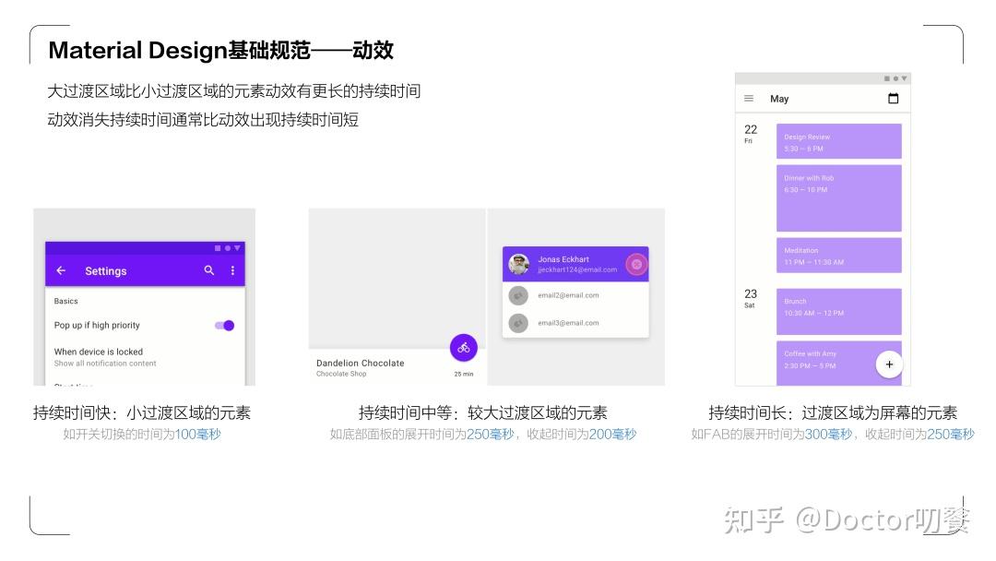Click the back arrow in the Settings toolbar

[x=61, y=270]
